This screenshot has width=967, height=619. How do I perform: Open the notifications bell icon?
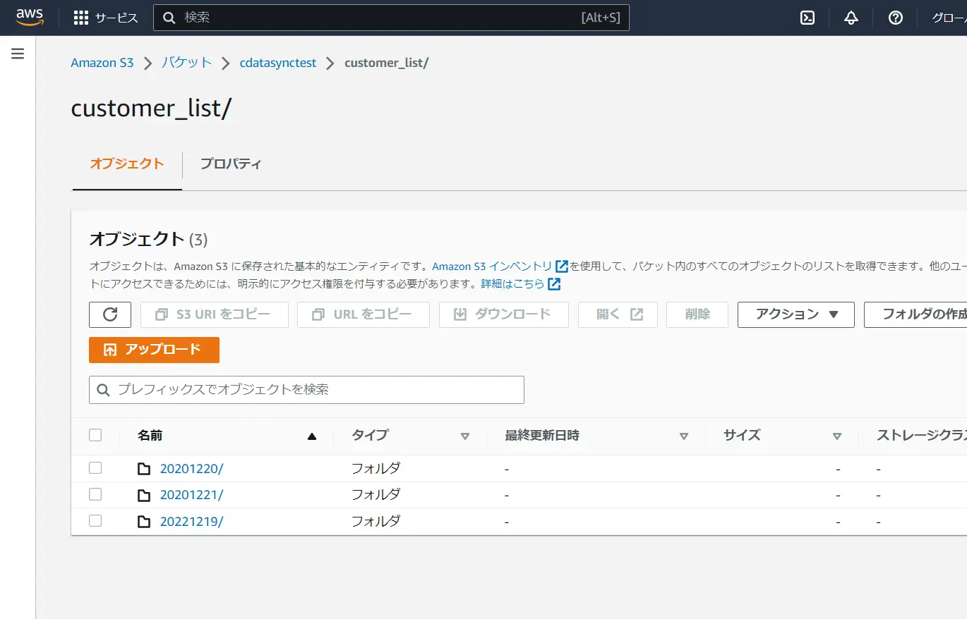[851, 18]
